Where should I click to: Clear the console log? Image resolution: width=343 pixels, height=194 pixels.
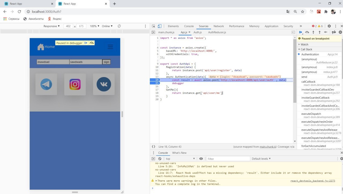pos(160,159)
